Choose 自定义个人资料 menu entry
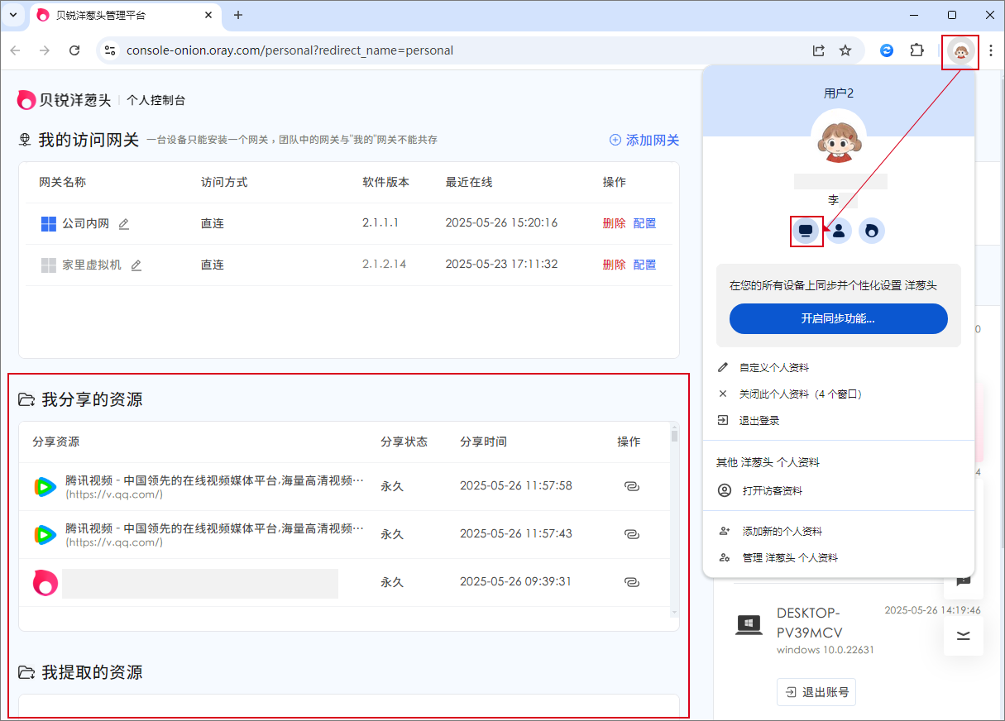 pos(839,367)
